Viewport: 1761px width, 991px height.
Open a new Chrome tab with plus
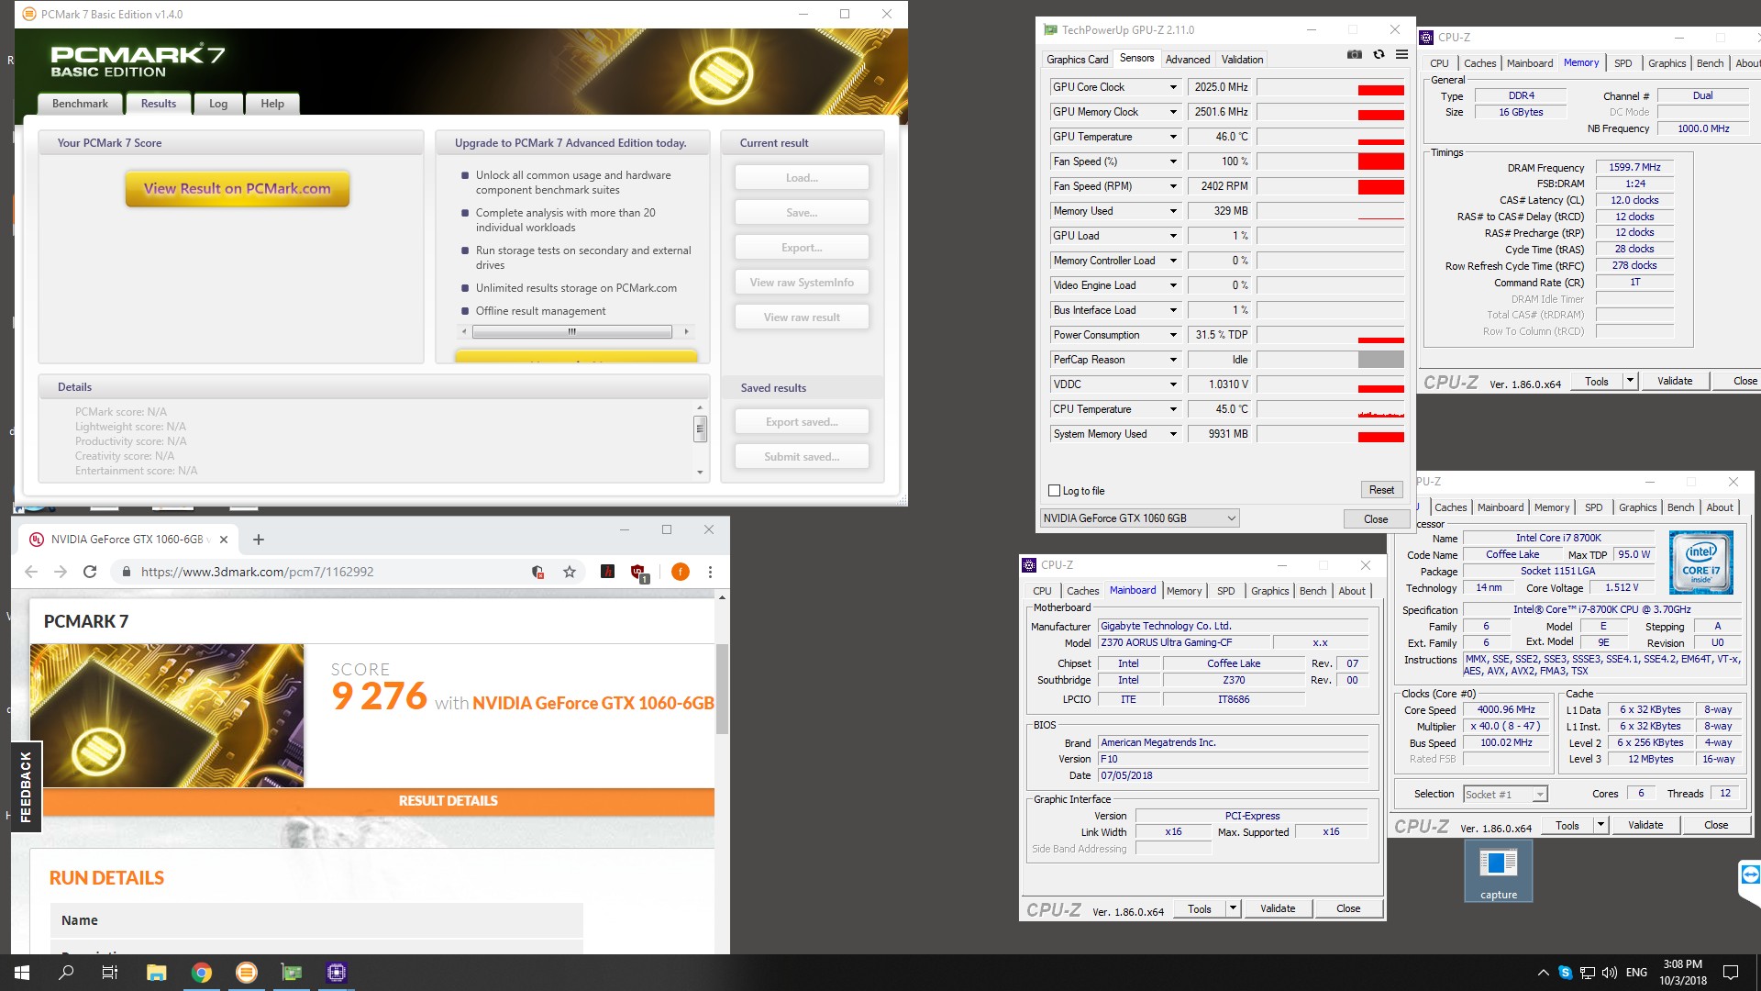(259, 540)
